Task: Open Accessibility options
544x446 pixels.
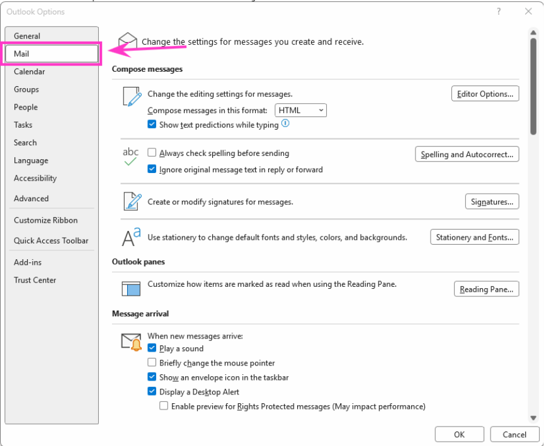Action: click(x=52, y=178)
